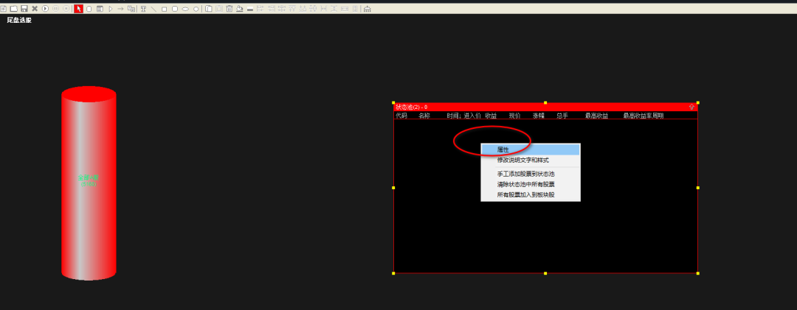Click the 总手 column header

coord(562,116)
